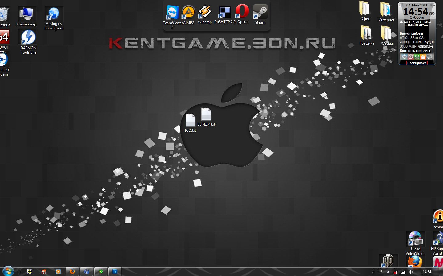Open the Everest desktop shortcut
Screen dimensions: 443x276
438,219
